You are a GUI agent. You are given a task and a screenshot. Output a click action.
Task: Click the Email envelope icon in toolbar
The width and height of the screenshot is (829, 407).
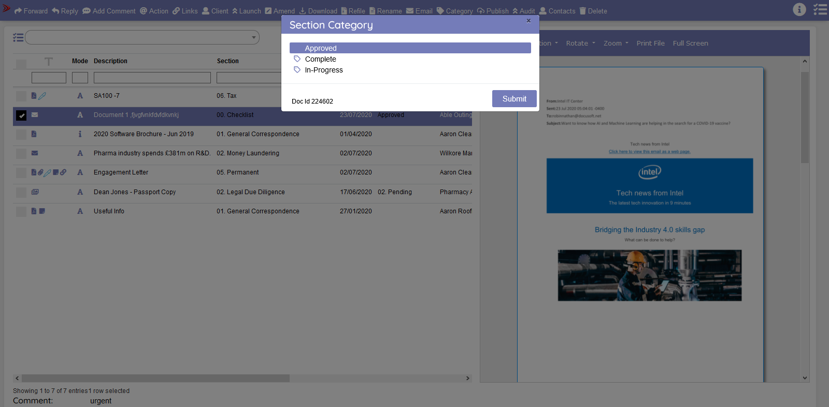pos(410,11)
